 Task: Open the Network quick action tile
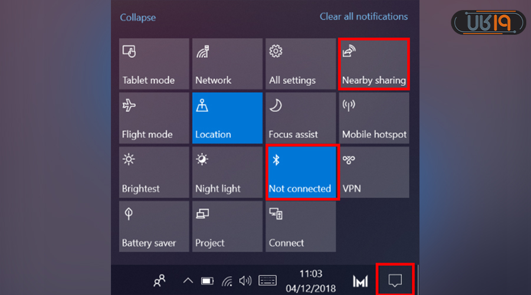click(227, 64)
